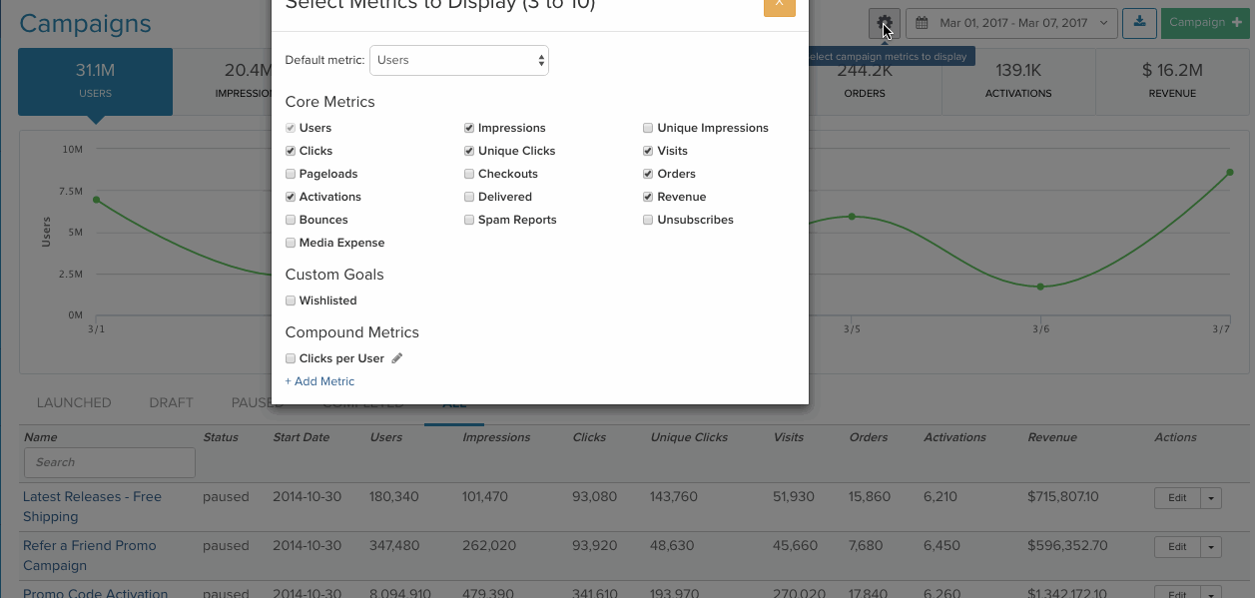This screenshot has width=1255, height=598.
Task: Click the chart data point at 3/6
Action: 1040,287
